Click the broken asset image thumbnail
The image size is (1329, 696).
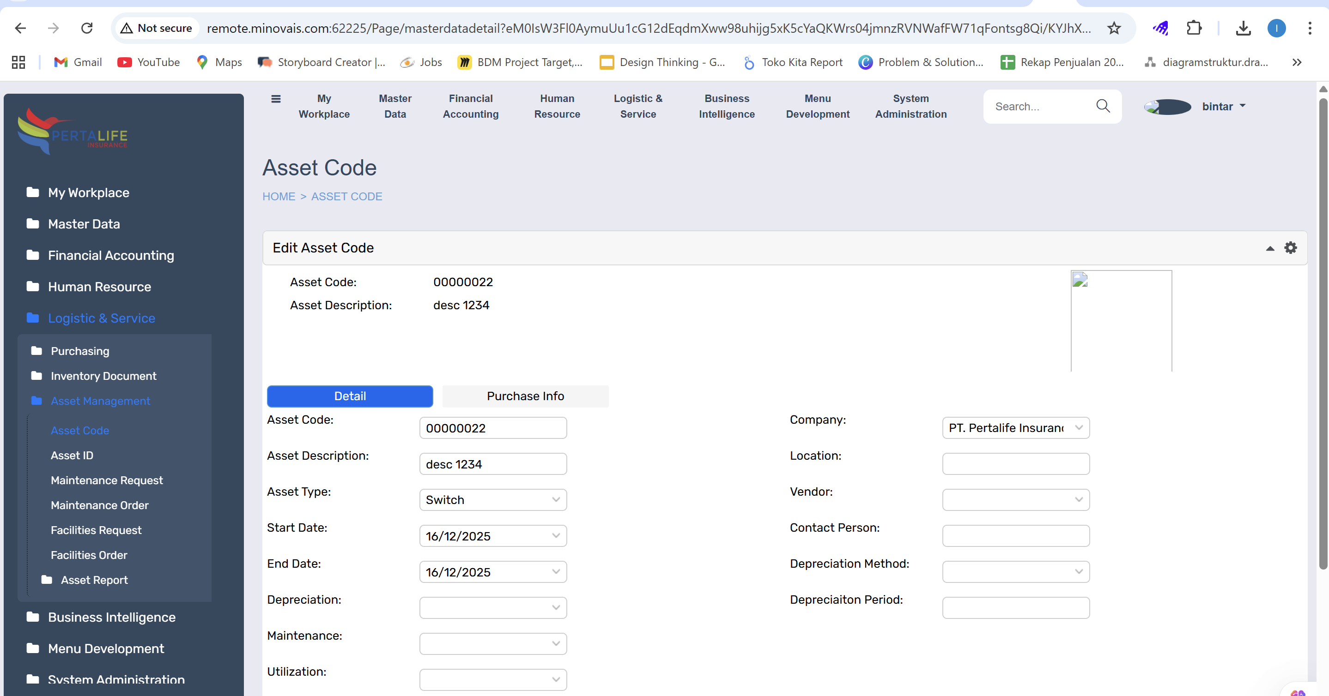(x=1121, y=321)
